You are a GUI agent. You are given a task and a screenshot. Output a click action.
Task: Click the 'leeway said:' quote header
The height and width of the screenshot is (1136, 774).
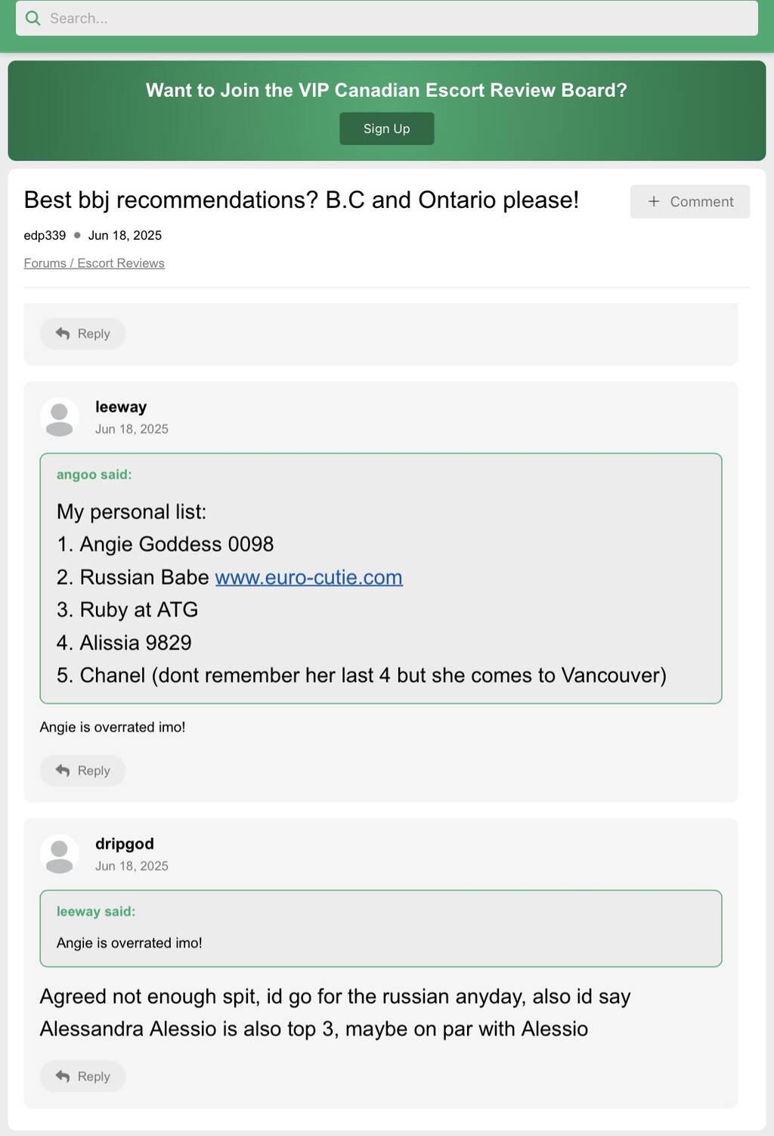(96, 912)
